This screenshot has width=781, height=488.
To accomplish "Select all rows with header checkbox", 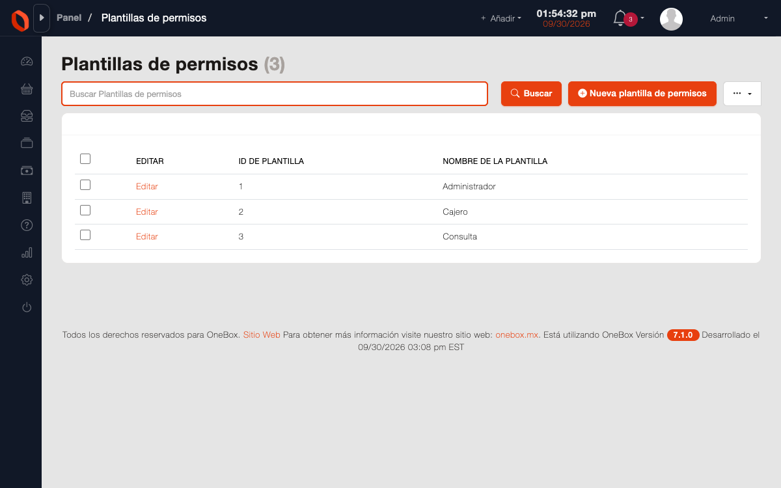I will coord(85,159).
